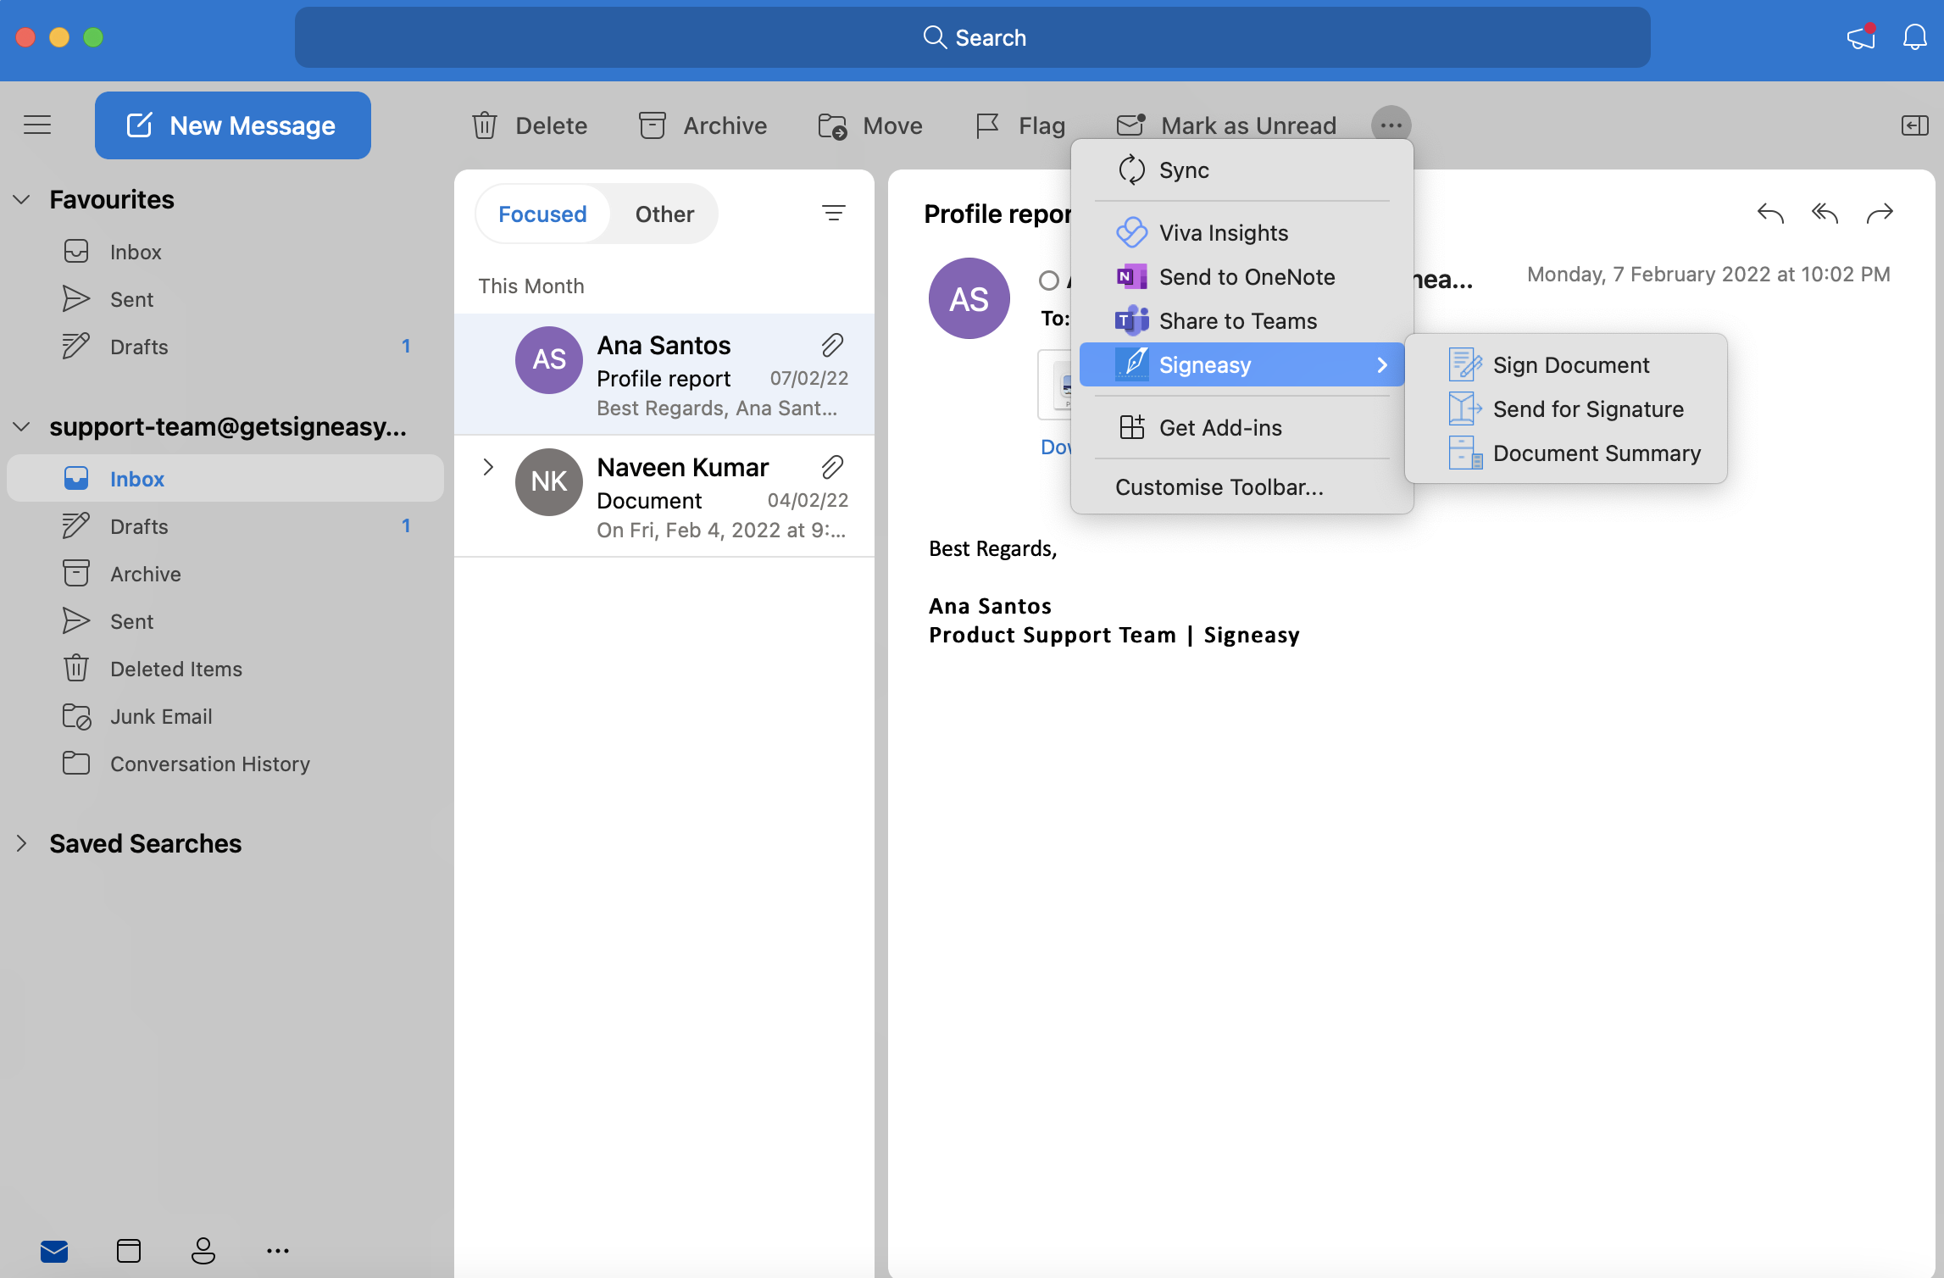Screen dimensions: 1944x1278
Task: Select the account Inbox folder
Action: click(x=225, y=479)
